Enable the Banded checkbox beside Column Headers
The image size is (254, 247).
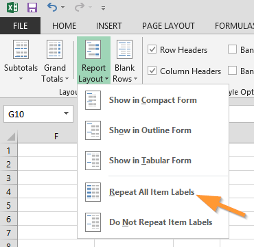pos(232,71)
